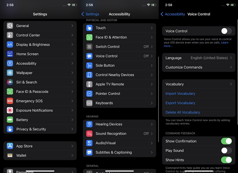Tap the Hearing Devices ear icon

(90, 124)
